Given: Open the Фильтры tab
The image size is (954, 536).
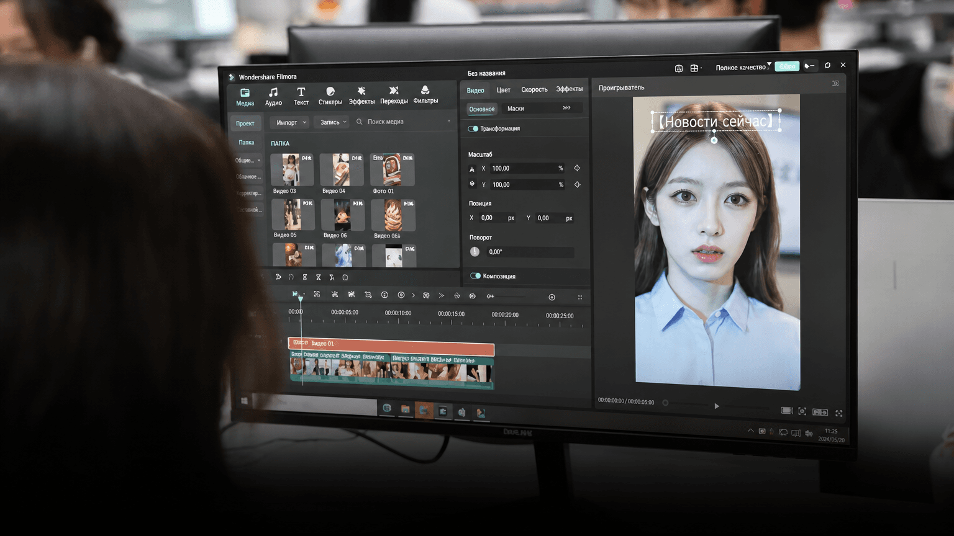Looking at the screenshot, I should click(x=425, y=95).
